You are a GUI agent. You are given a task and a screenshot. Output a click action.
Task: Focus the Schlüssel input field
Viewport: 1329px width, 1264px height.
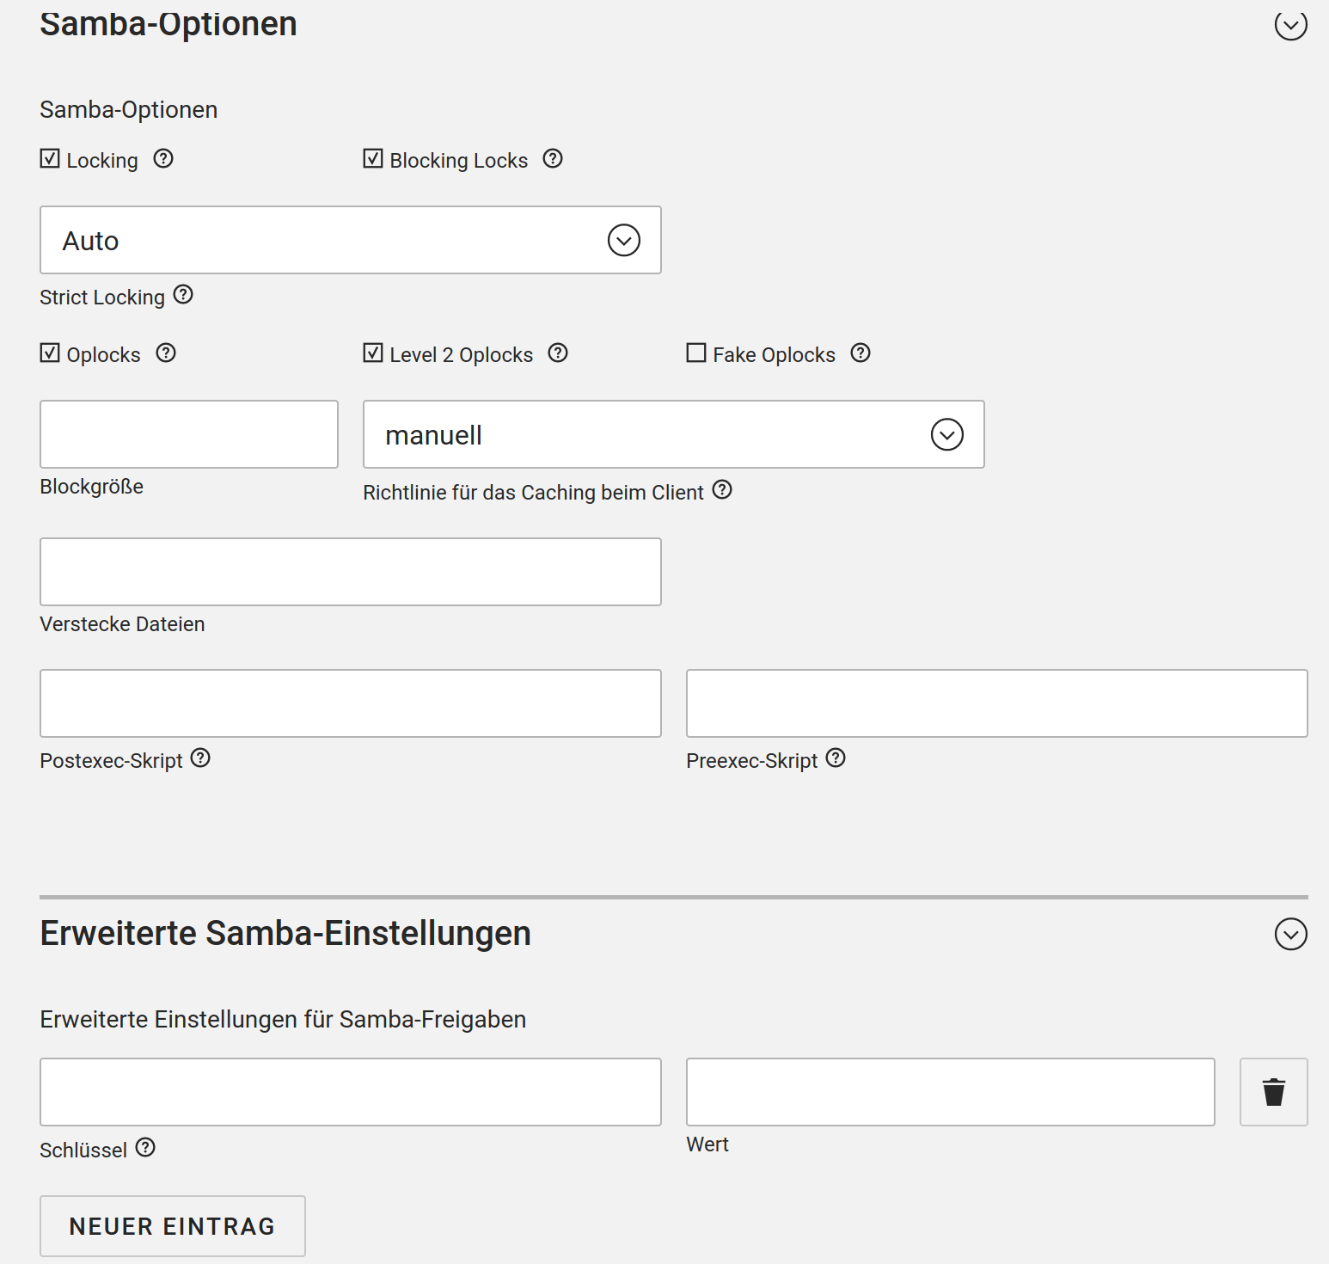pyautogui.click(x=351, y=1092)
